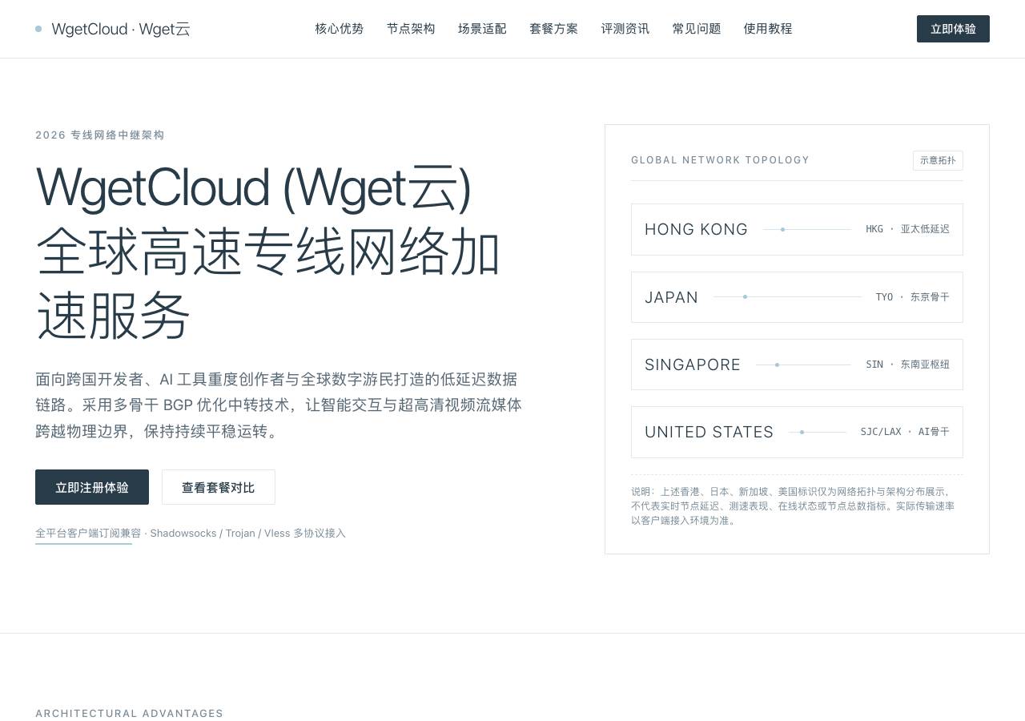Open the 使用教程 nav link
The image size is (1025, 721).
pos(768,29)
